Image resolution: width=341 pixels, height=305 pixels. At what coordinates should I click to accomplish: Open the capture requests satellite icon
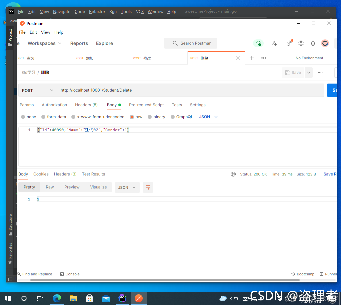pos(289,43)
